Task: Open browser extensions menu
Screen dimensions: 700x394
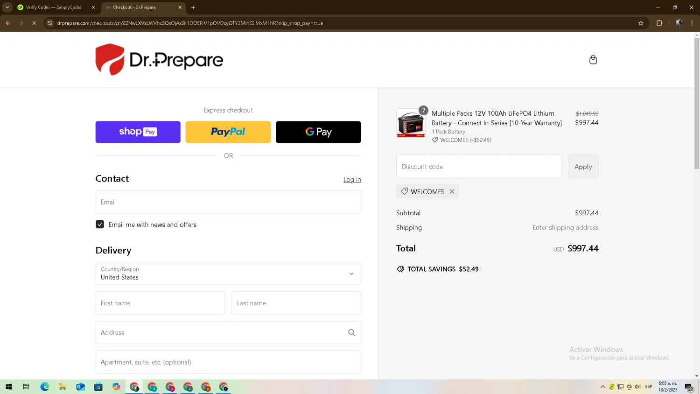Action: pos(659,23)
